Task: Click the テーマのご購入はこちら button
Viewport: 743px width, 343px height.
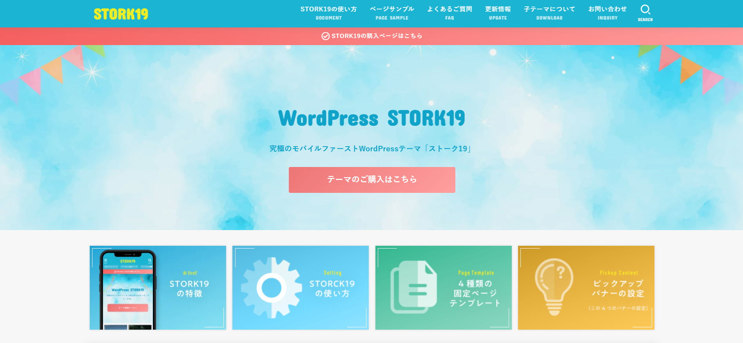Action: 372,180
